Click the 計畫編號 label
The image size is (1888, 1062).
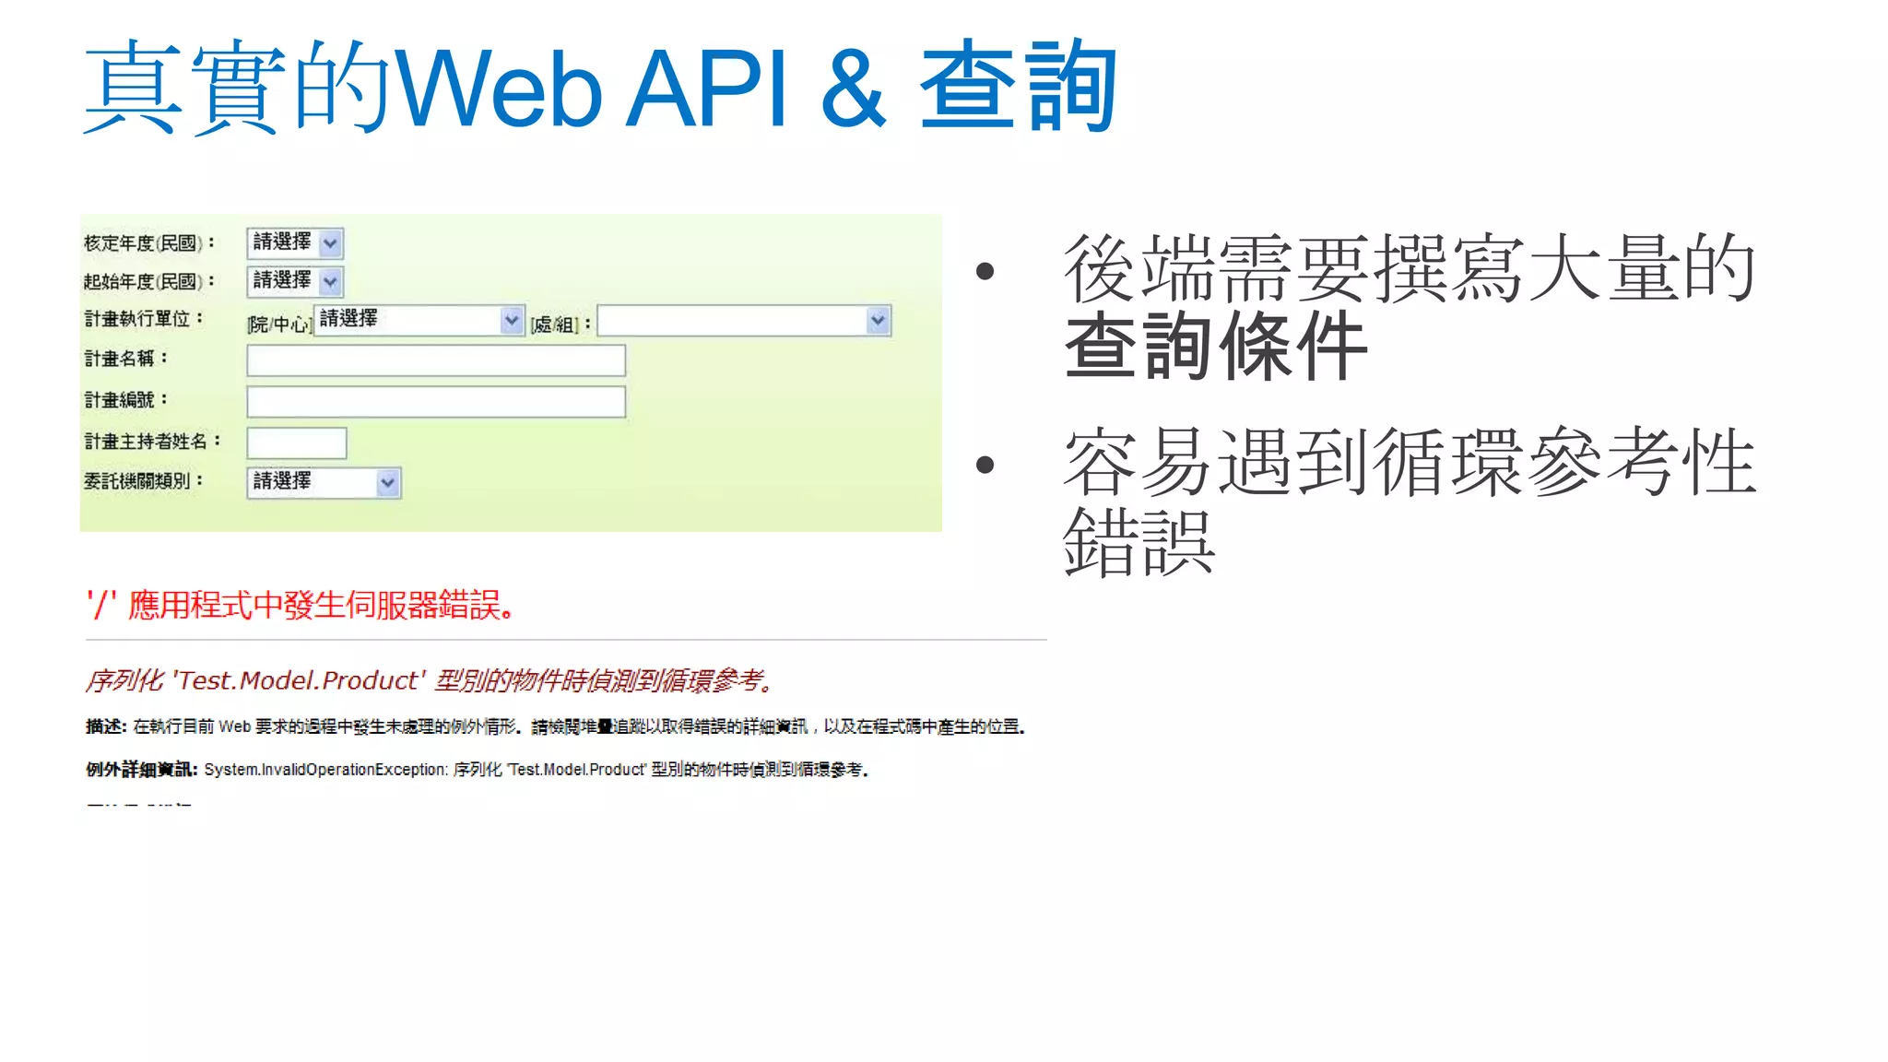[x=126, y=399]
